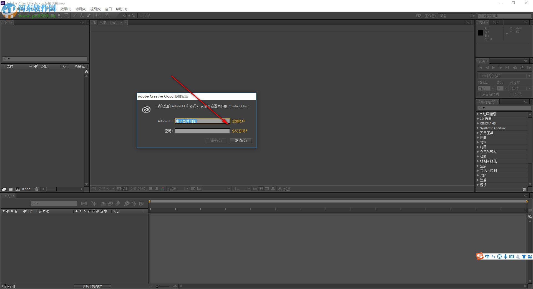Enable the 从当前时间 checkbox
Image resolution: width=533 pixels, height=289 pixels.
(479, 94)
